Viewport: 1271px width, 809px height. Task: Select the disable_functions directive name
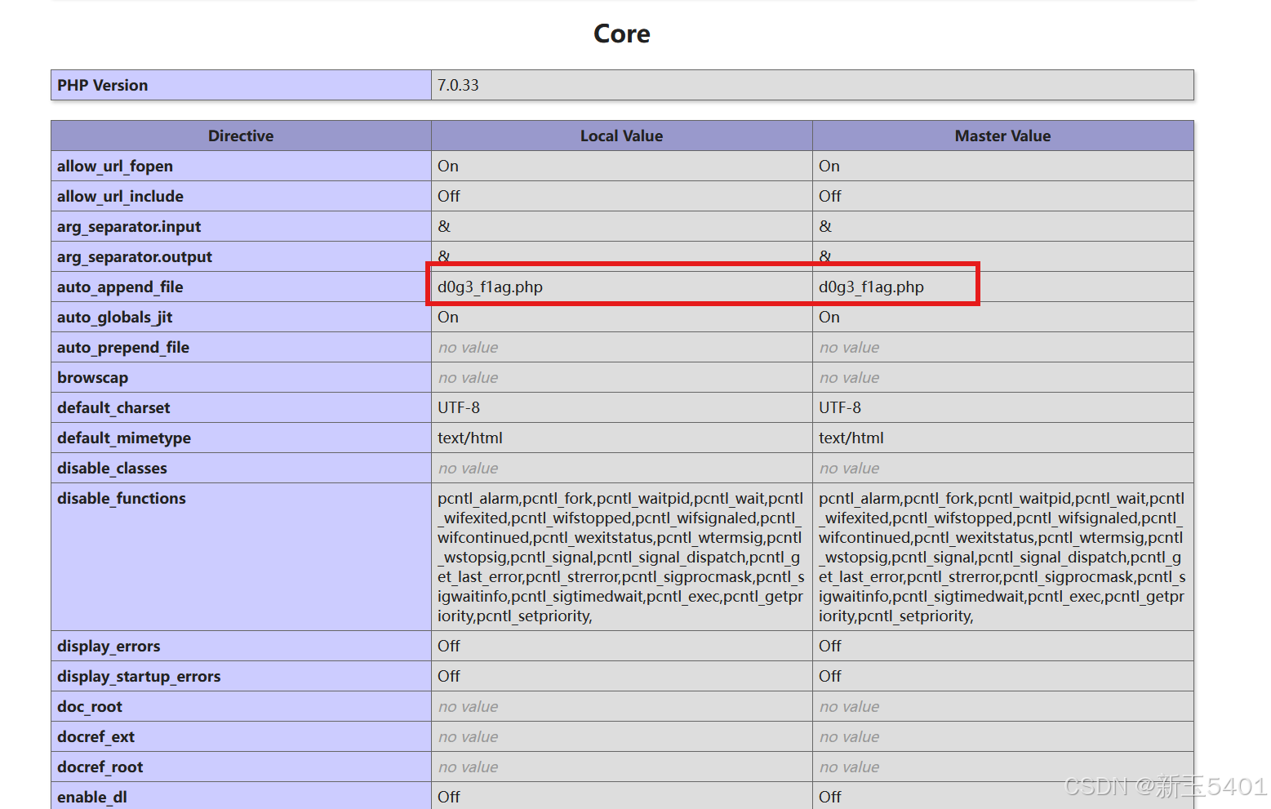(122, 499)
